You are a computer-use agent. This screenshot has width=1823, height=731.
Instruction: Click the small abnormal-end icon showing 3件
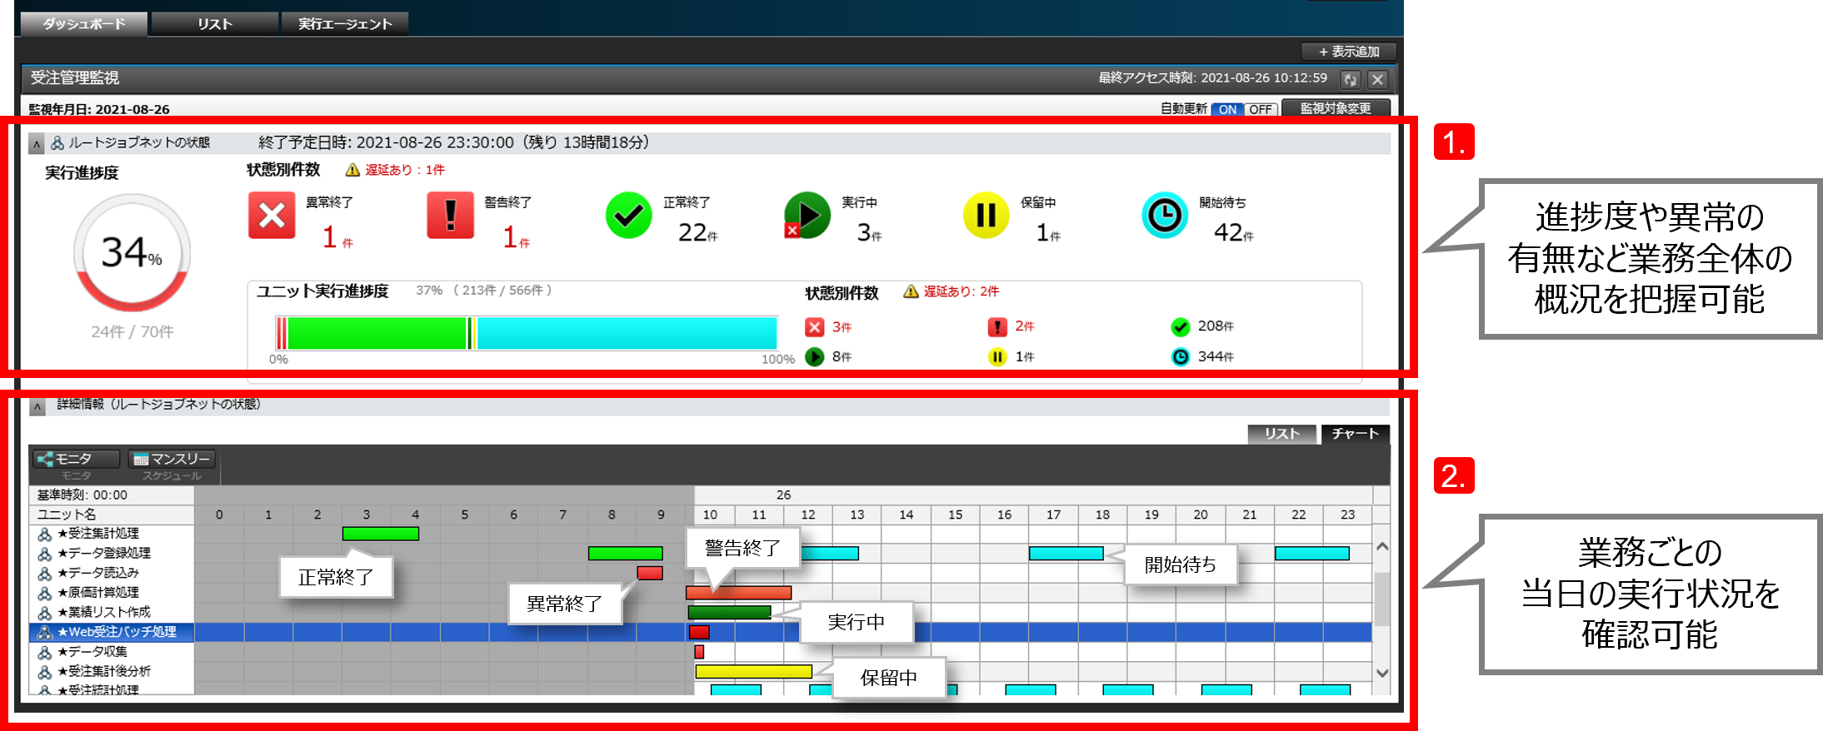(815, 327)
